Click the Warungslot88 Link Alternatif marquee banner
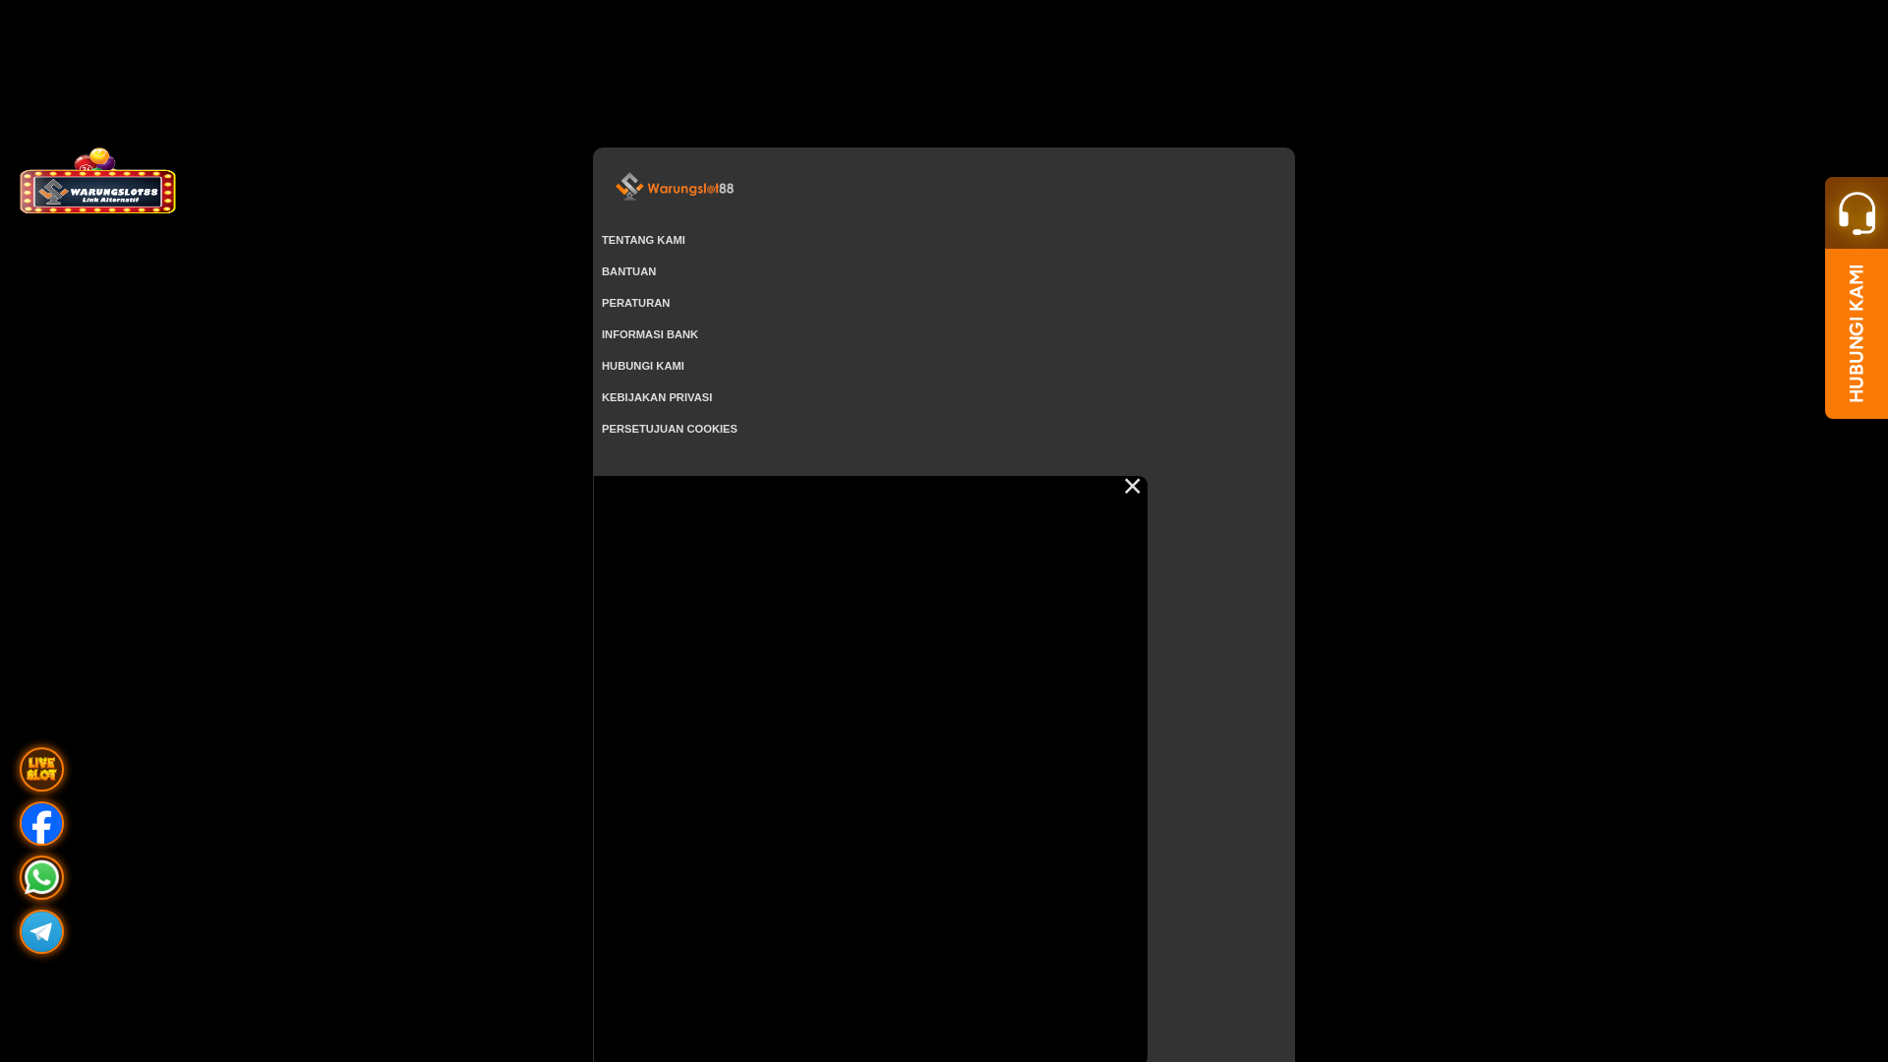 click(x=98, y=193)
